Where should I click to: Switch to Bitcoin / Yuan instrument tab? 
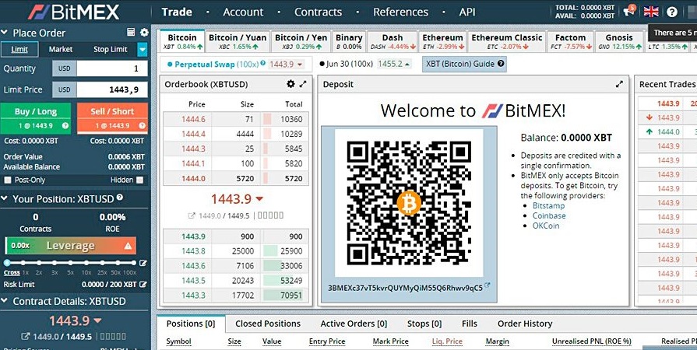click(x=238, y=41)
